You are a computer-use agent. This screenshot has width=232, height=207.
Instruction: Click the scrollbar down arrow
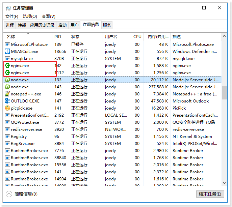pyautogui.click(x=224, y=183)
